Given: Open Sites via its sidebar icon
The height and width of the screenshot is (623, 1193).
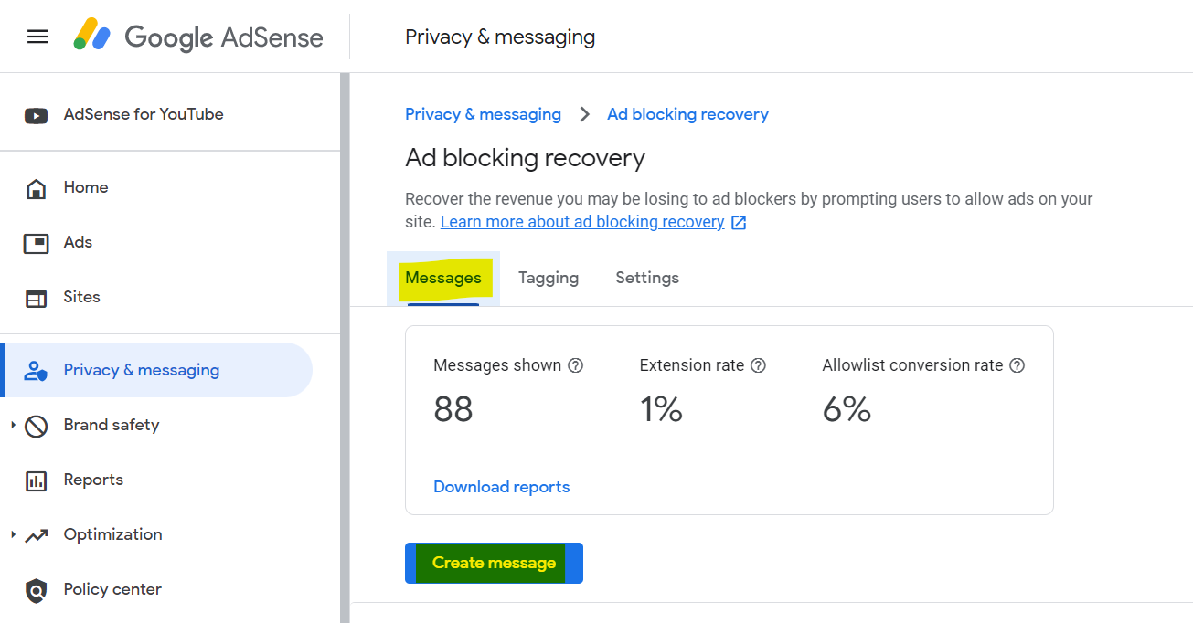Looking at the screenshot, I should click(x=36, y=296).
